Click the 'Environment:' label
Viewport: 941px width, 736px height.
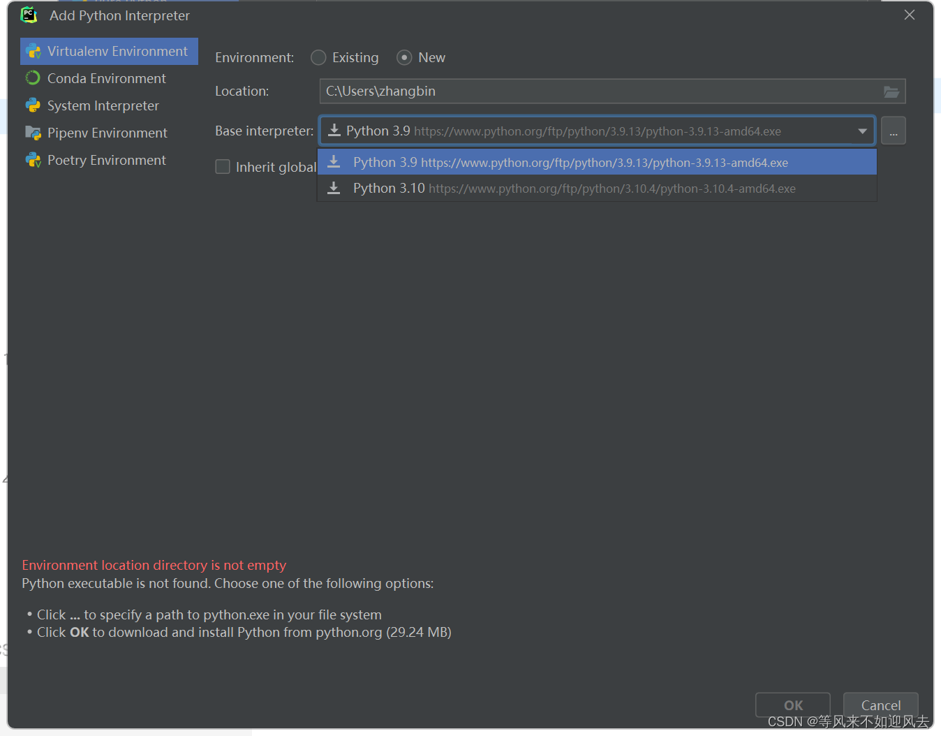tap(254, 57)
